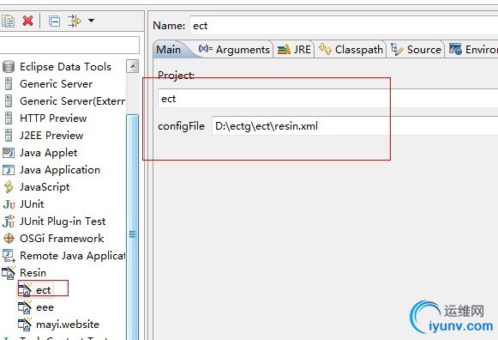Select the ect Resin configuration
The width and height of the screenshot is (498, 340).
[43, 290]
